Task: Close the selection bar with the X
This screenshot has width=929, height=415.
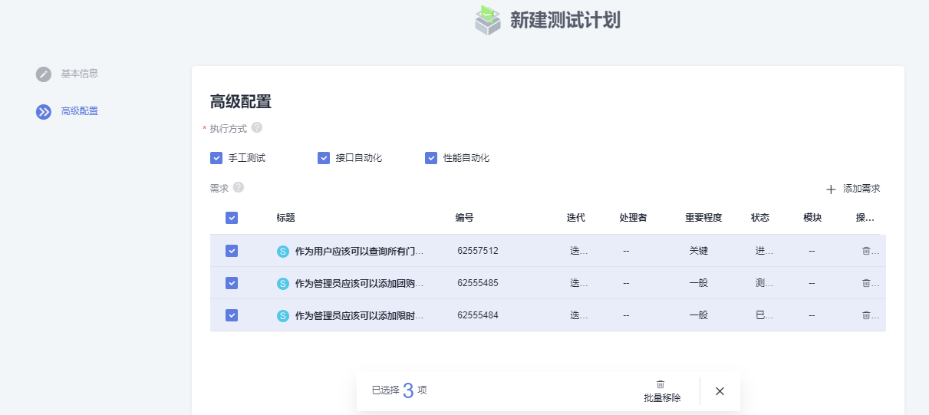Action: (720, 391)
